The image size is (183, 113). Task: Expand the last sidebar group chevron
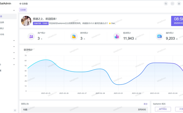(x=14, y=65)
